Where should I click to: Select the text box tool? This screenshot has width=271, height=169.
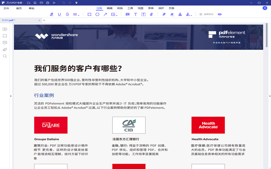coord(144,15)
